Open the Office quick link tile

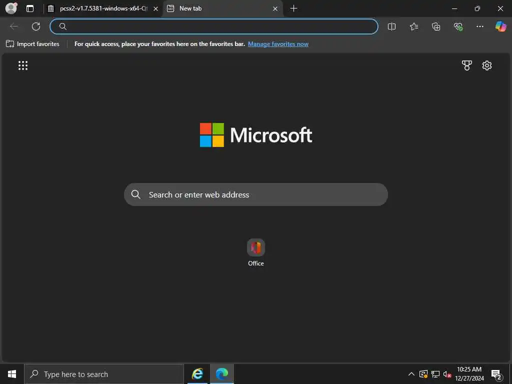click(x=256, y=252)
